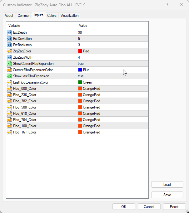Click the ZigZagWidth integer type icon
The width and height of the screenshot is (189, 213).
[9, 57]
